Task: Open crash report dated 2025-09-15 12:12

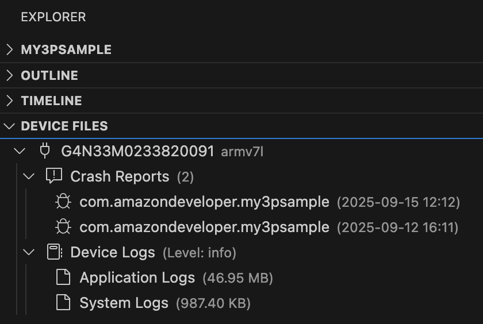Action: 204,202
